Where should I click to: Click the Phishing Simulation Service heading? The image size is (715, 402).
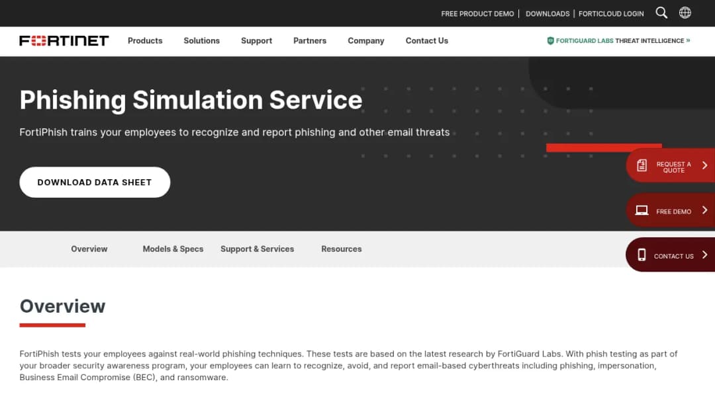191,100
